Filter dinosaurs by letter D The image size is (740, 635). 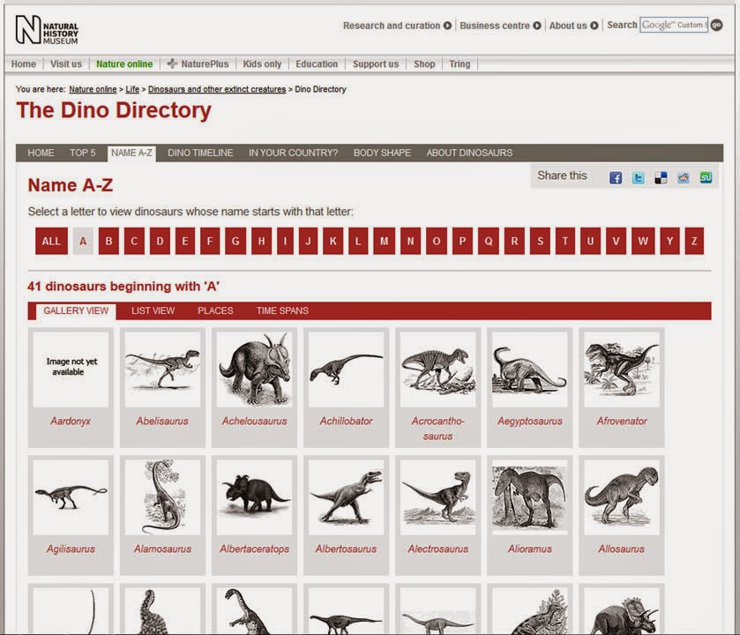pyautogui.click(x=160, y=241)
